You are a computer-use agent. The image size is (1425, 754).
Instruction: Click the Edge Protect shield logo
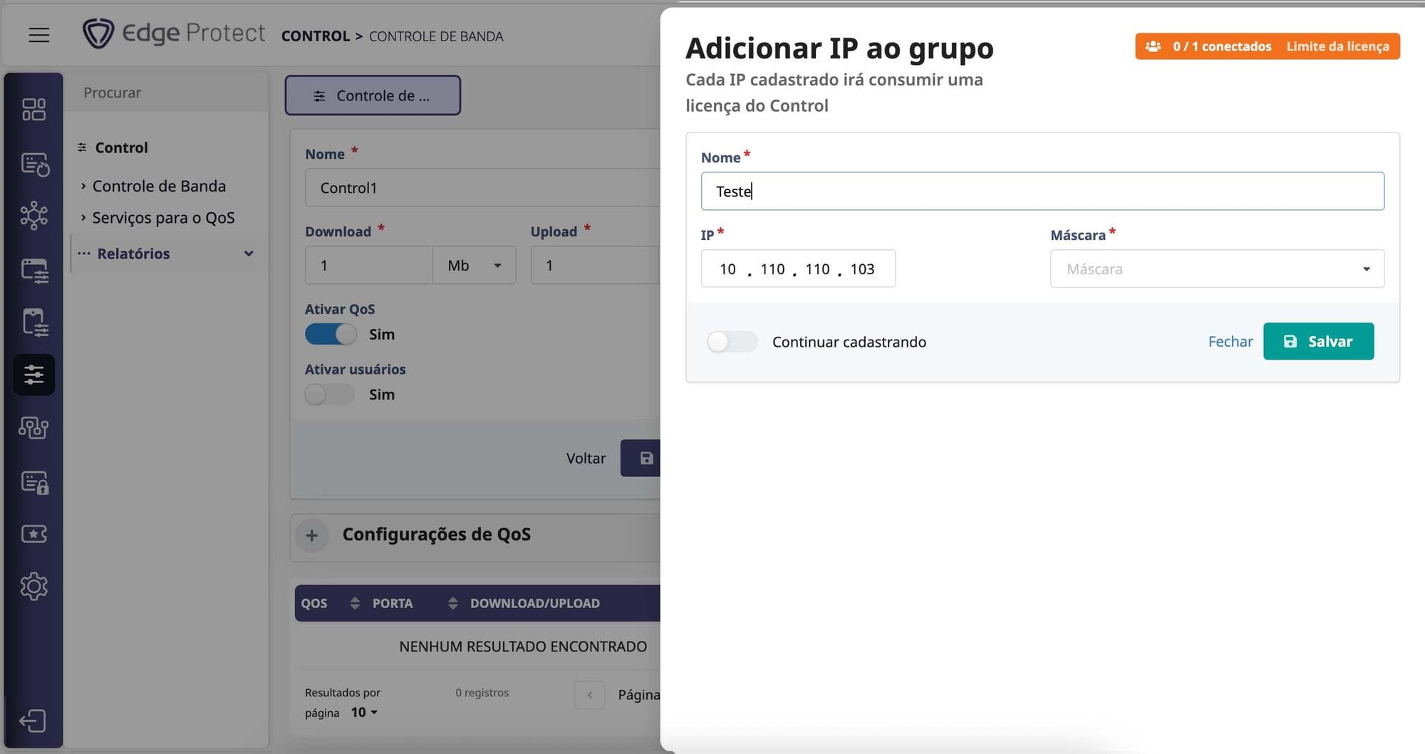(98, 33)
